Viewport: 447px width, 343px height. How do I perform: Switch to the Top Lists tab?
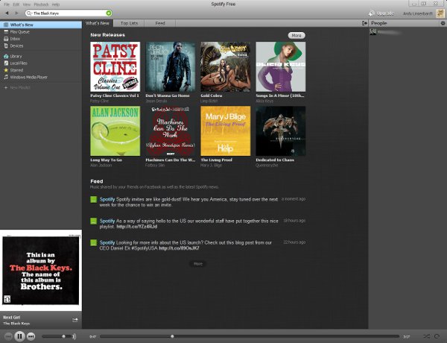click(x=128, y=24)
